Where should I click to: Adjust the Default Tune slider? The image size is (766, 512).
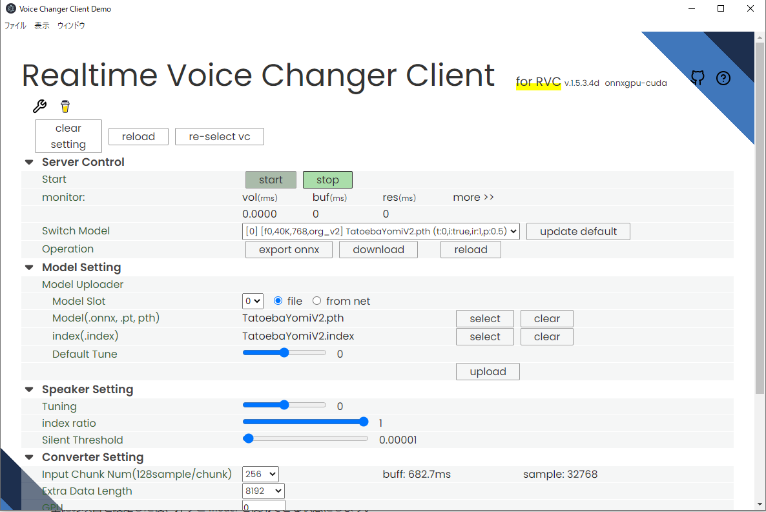[x=284, y=353]
